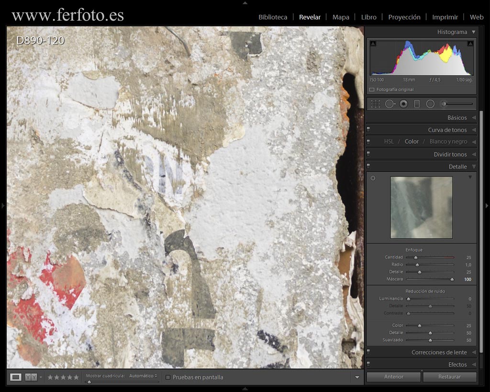Open the Mapa module
490x392 pixels.
click(x=341, y=17)
